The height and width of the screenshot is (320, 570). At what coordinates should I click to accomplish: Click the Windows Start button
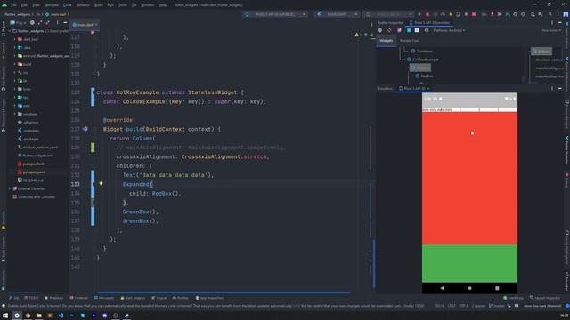point(5,316)
